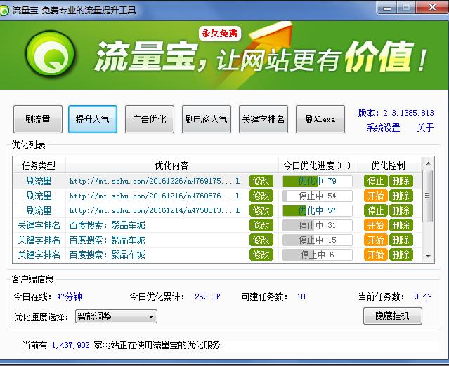
Task: Click the 永久免费 badge in the banner
Action: pyautogui.click(x=220, y=34)
